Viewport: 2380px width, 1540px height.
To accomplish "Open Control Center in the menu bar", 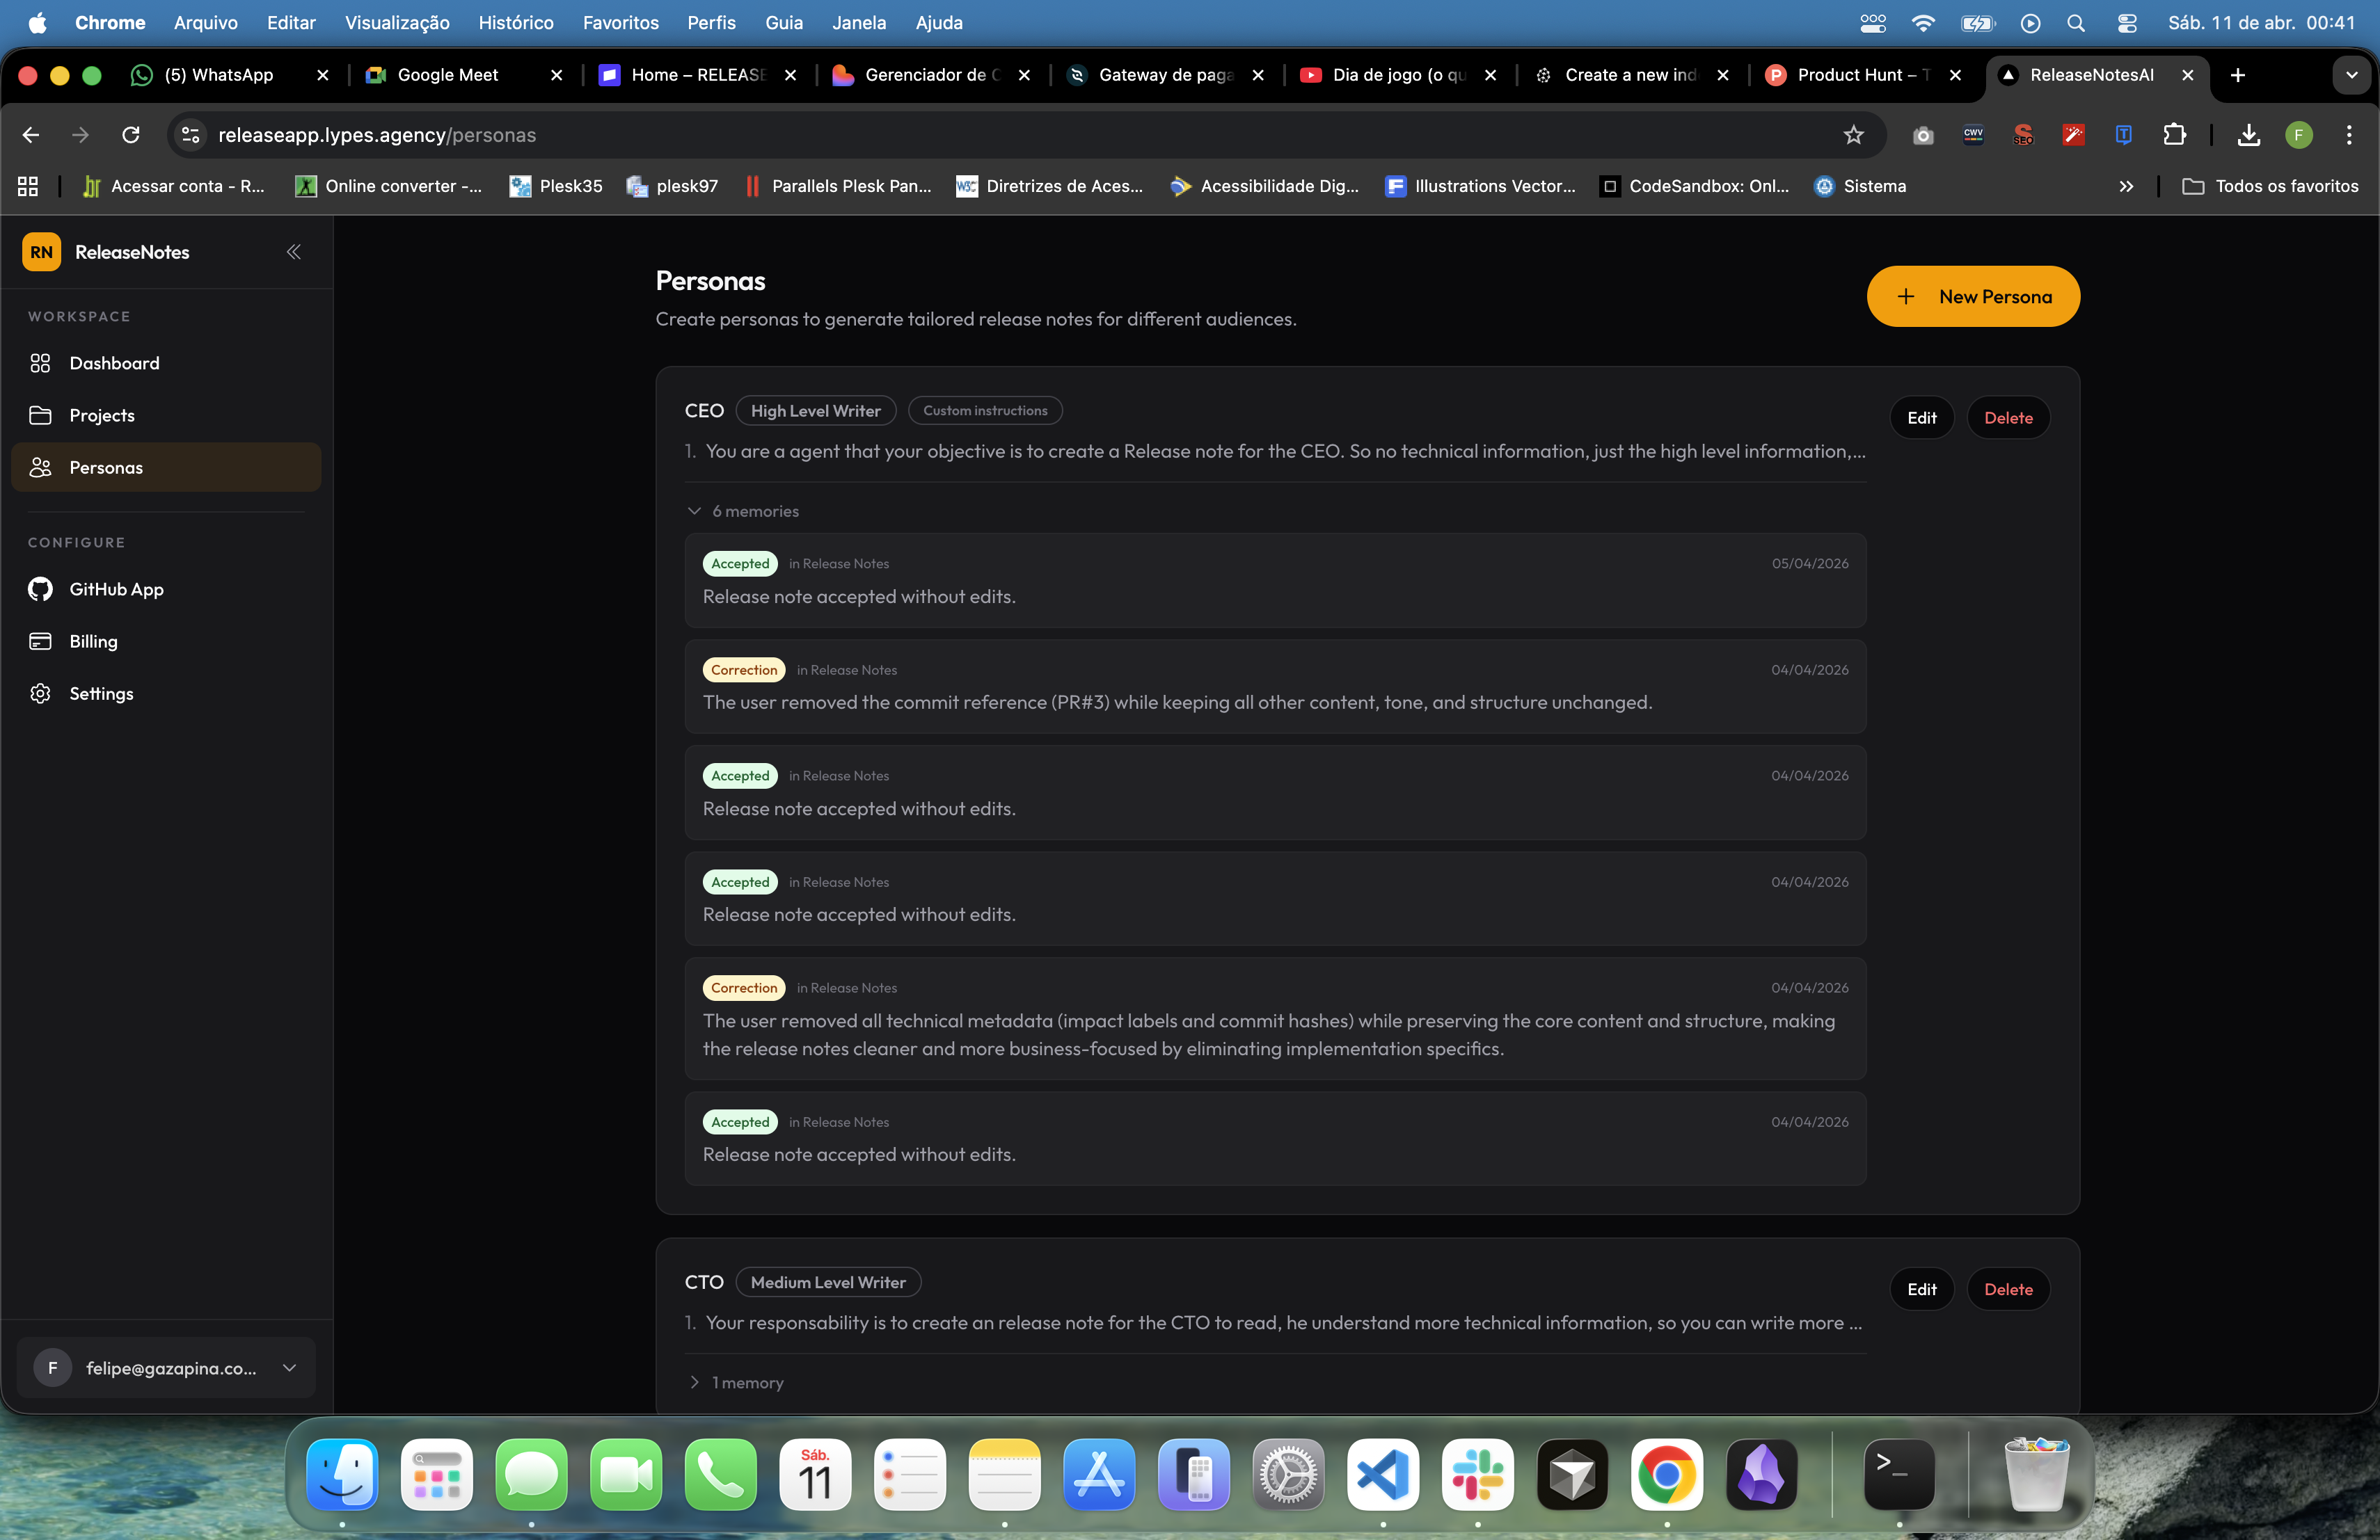I will coord(2127,22).
